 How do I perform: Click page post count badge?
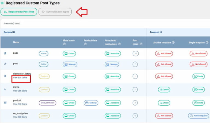(x=136, y=53)
